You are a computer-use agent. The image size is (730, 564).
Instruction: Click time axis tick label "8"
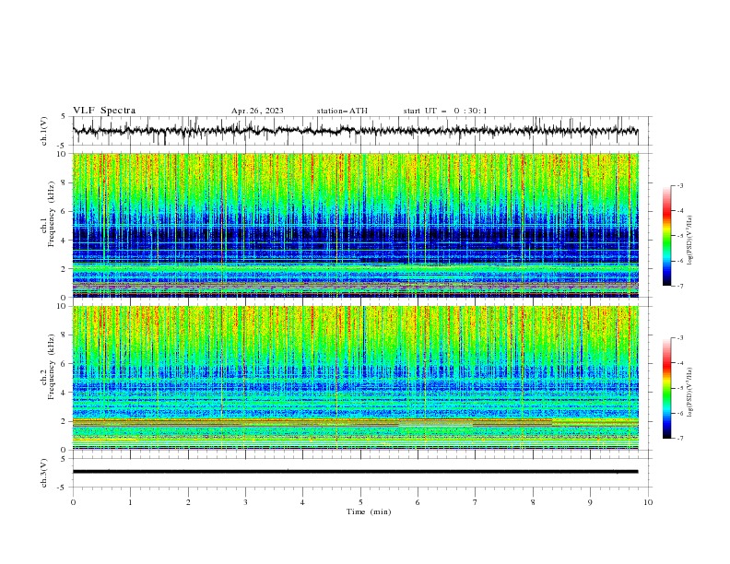[533, 502]
